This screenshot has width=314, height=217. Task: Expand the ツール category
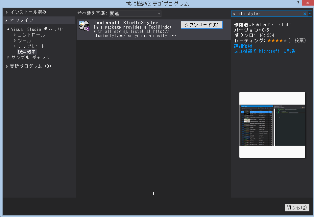coord(14,40)
